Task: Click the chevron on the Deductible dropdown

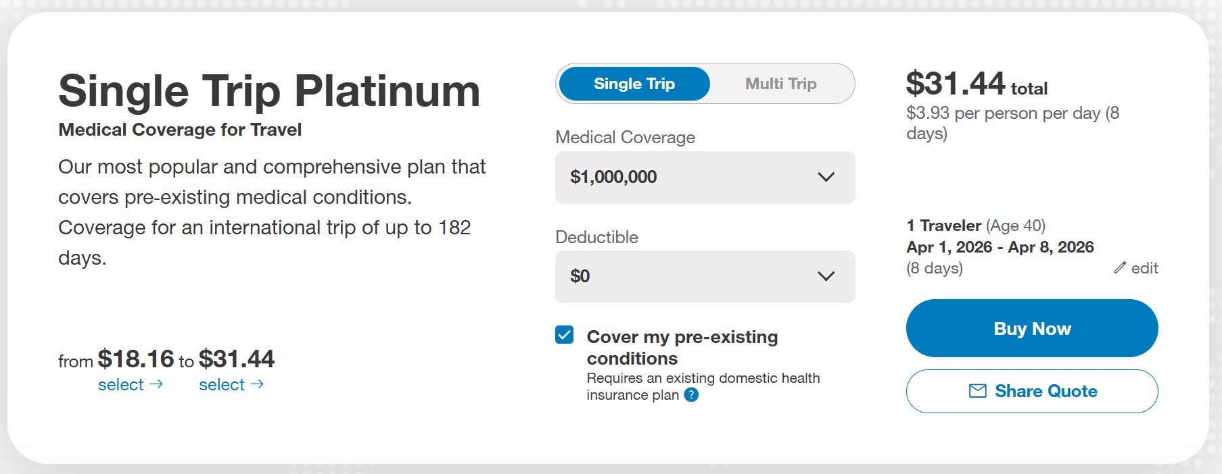Action: tap(825, 276)
